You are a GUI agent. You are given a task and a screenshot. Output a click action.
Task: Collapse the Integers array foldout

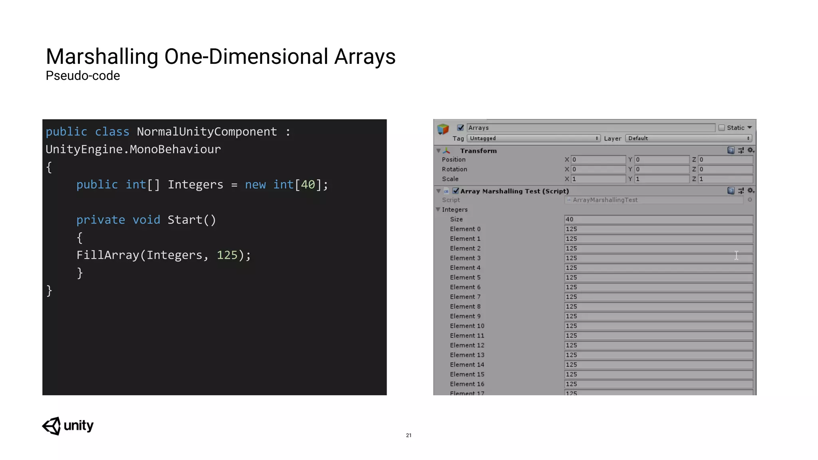[438, 209]
